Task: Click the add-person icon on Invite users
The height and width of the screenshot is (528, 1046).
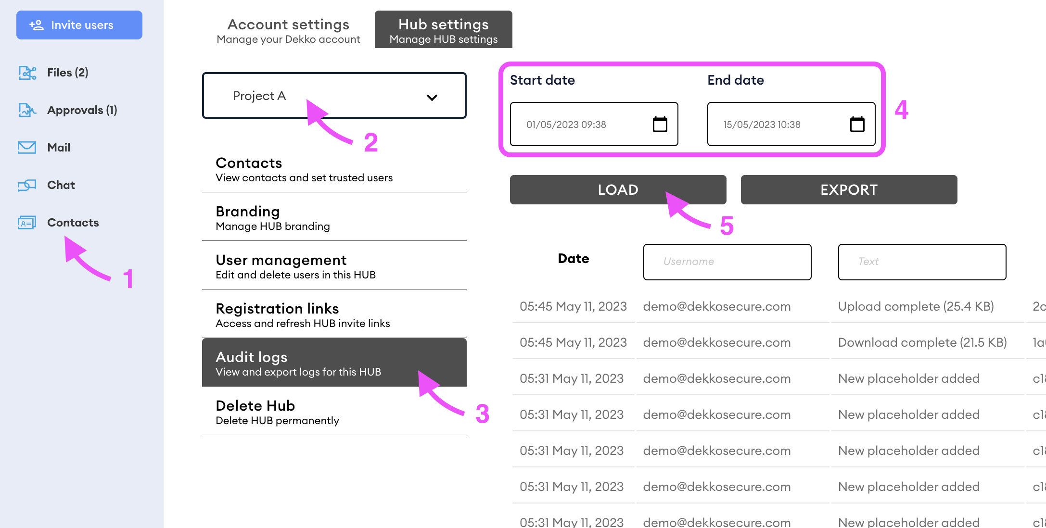Action: pos(37,25)
